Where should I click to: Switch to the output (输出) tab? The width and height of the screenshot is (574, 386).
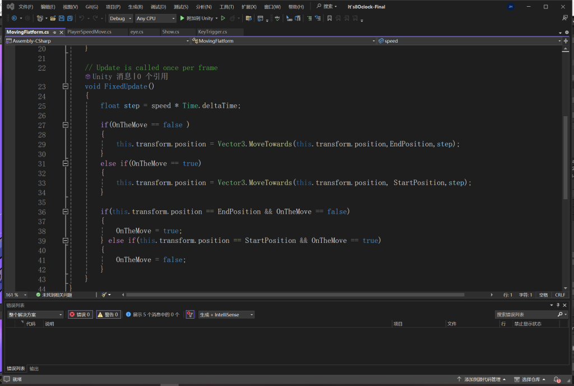click(34, 369)
